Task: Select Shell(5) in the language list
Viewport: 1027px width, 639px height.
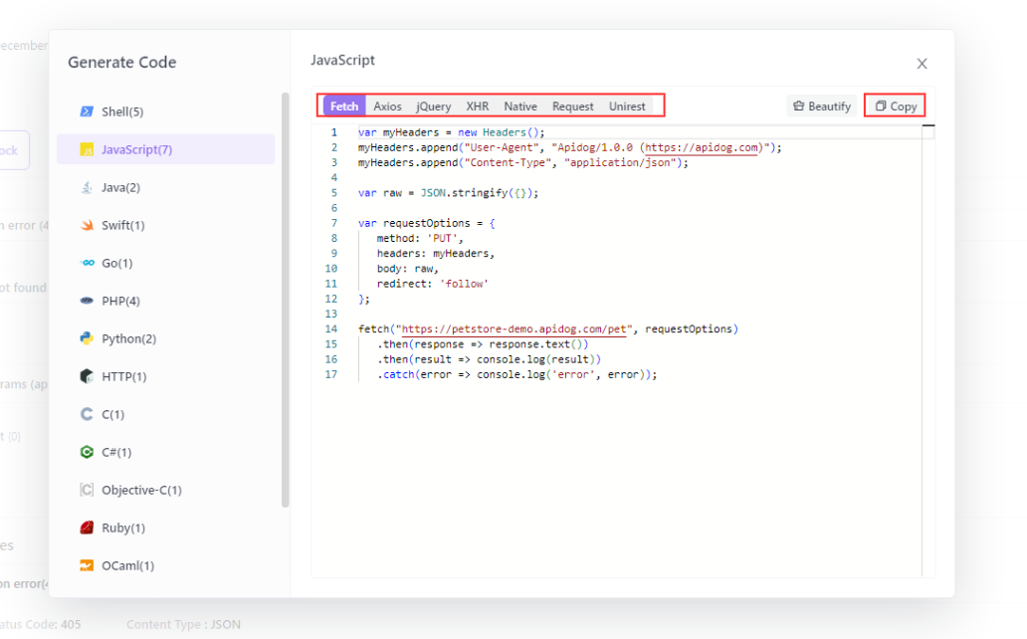Action: 166,111
